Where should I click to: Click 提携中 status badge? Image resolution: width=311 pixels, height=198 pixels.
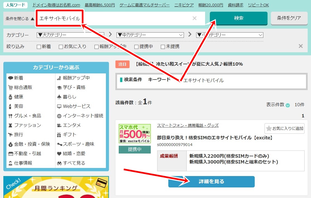135,150
